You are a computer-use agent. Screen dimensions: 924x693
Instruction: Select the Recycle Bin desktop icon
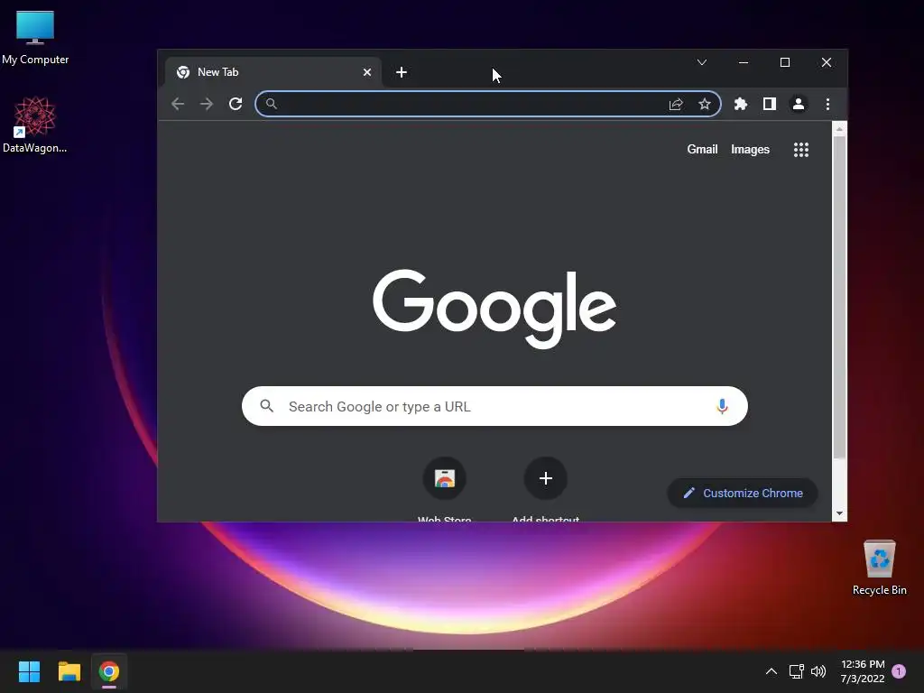tap(879, 568)
